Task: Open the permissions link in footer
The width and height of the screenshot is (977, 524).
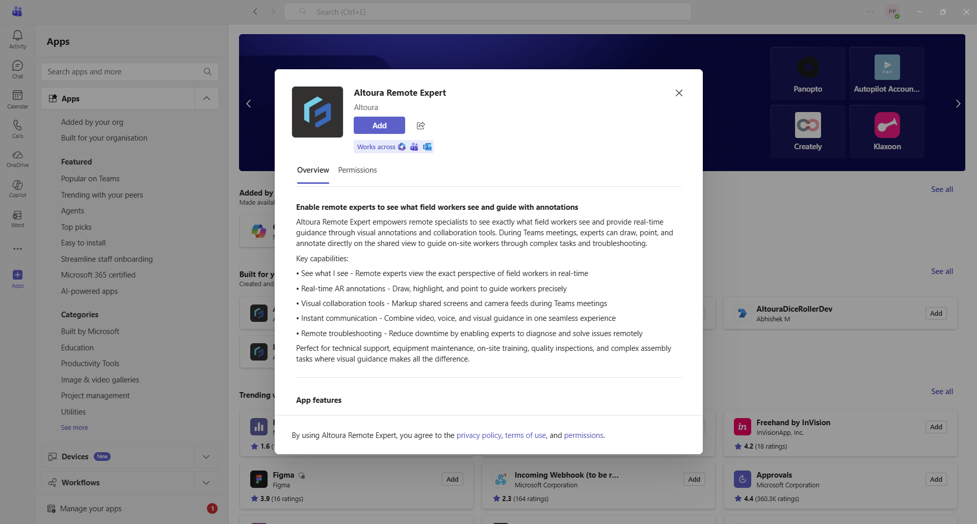Action: [x=584, y=435]
